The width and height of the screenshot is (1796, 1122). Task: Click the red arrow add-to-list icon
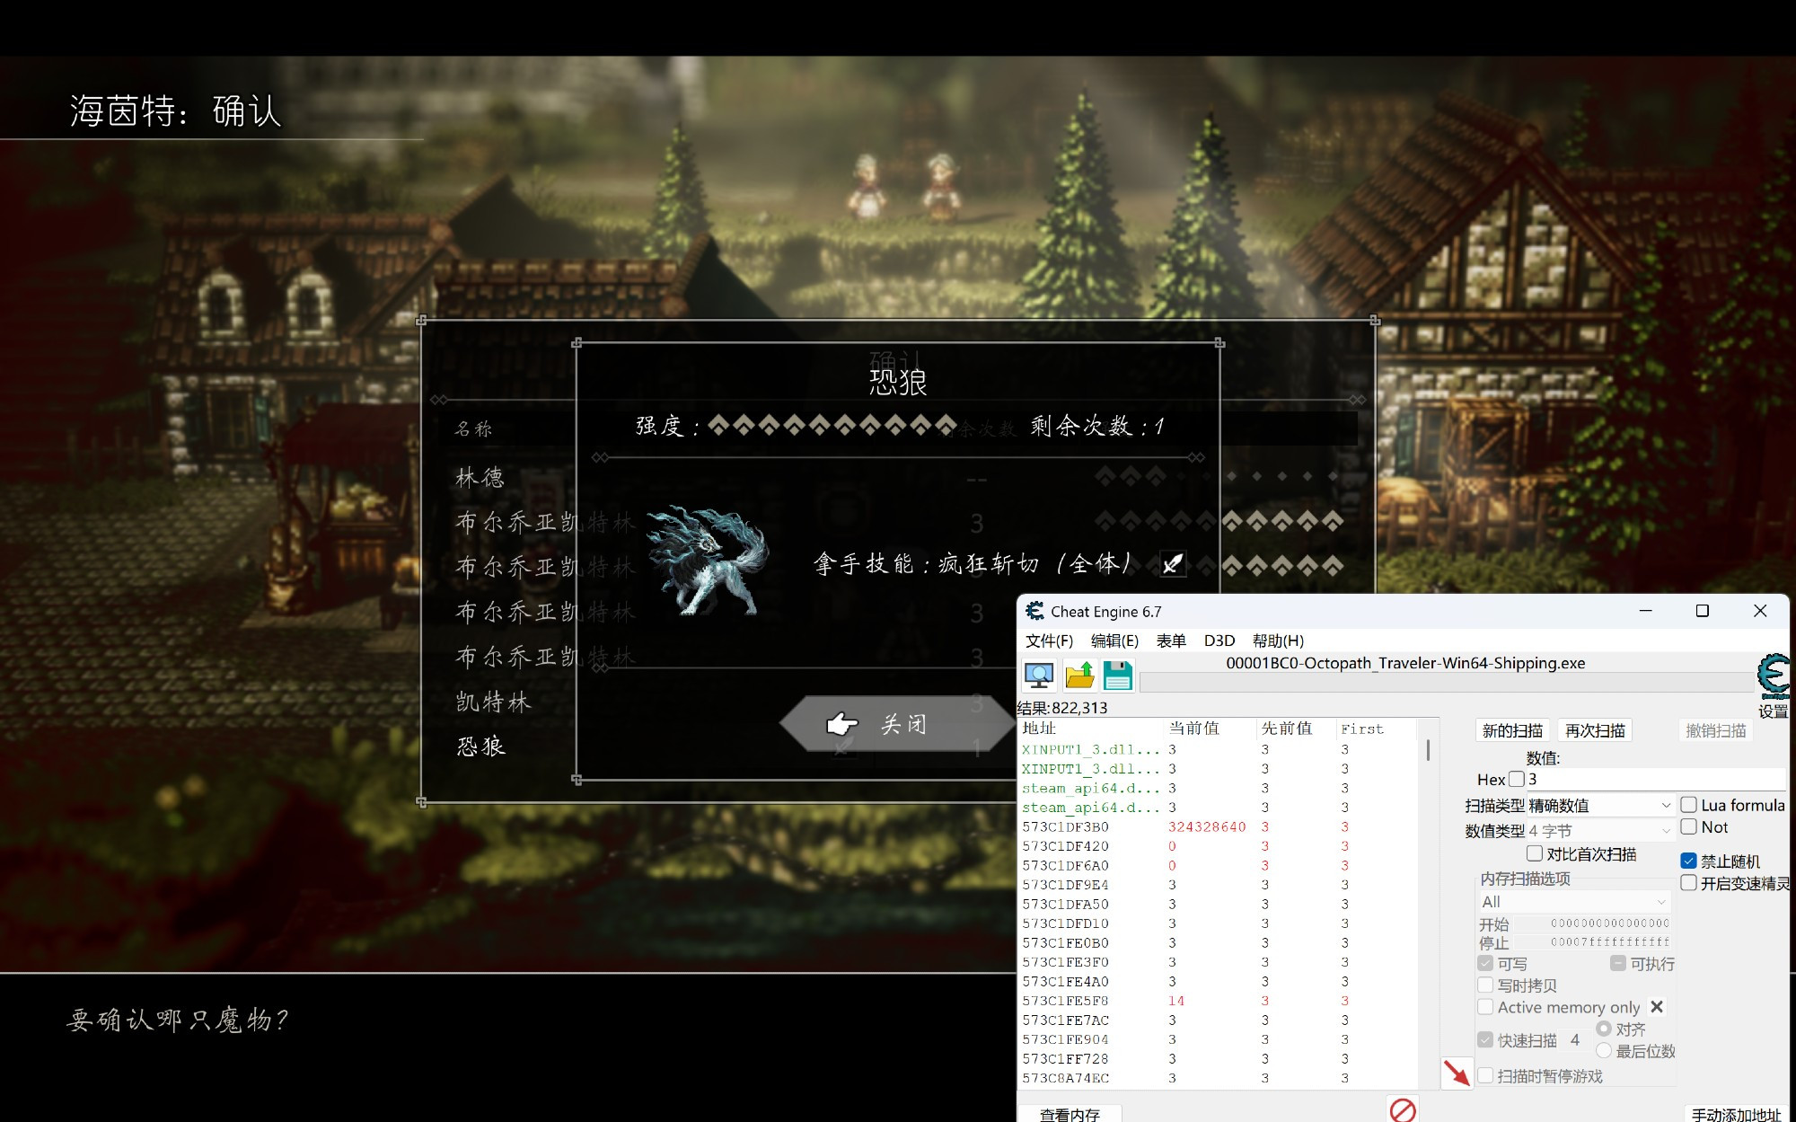tap(1456, 1073)
